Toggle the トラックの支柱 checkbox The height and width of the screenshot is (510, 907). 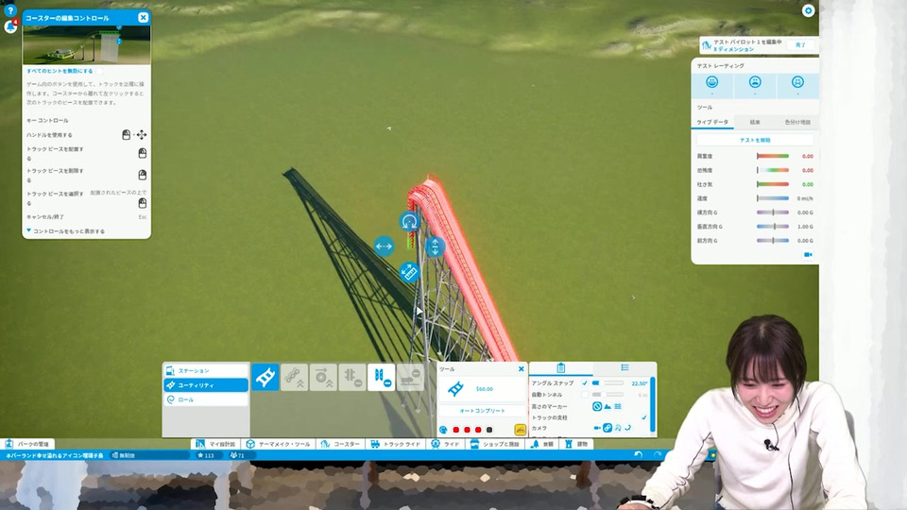[x=643, y=417]
